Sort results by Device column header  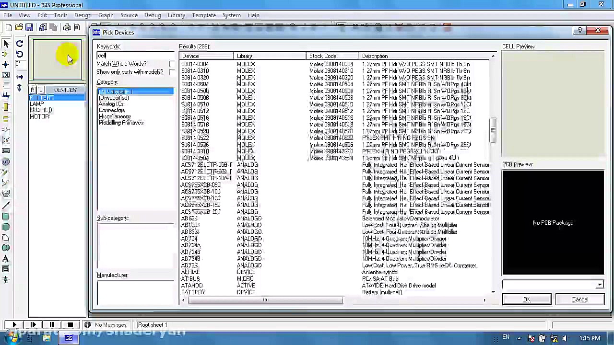[x=206, y=56]
